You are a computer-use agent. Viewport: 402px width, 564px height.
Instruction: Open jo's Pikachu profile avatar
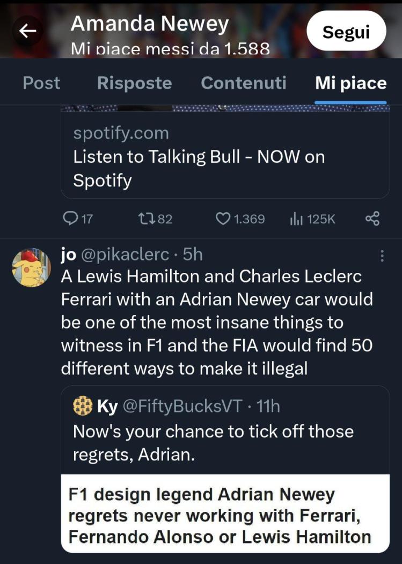[x=31, y=267]
